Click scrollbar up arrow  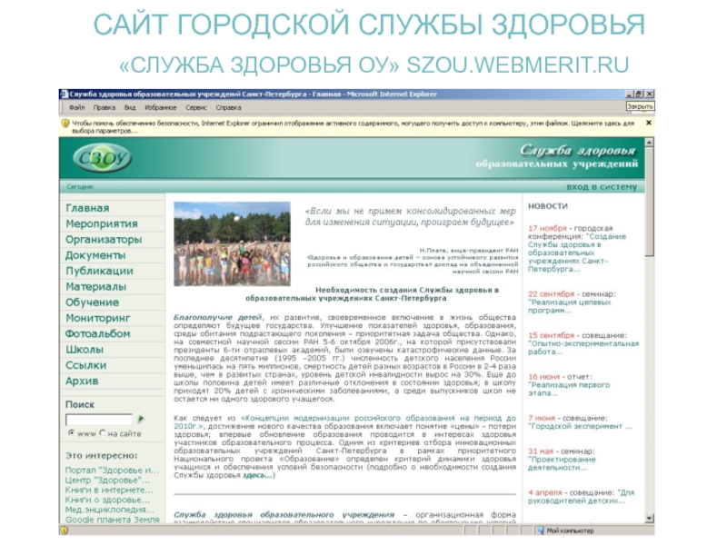click(x=650, y=143)
